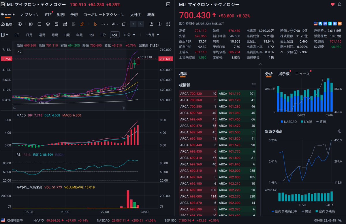Open the 概況 tab
This screenshot has height=224, width=346.
click(151, 15)
